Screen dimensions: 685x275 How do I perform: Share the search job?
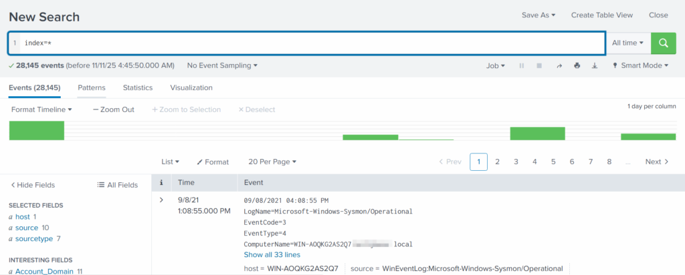pos(559,66)
